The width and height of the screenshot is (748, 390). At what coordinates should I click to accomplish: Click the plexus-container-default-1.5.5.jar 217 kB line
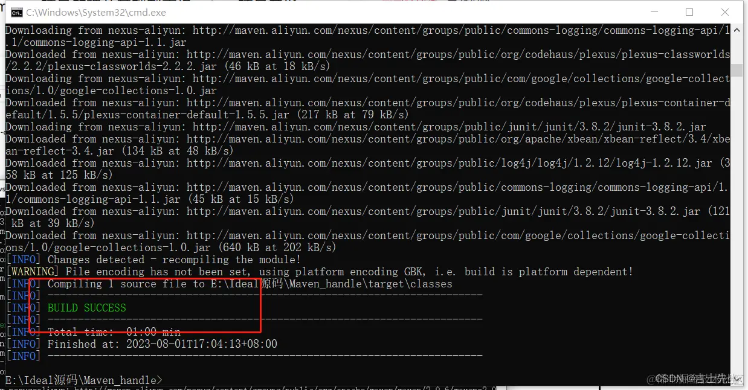click(368, 109)
